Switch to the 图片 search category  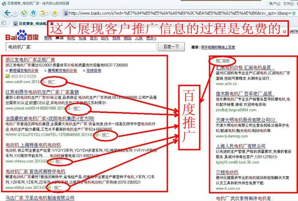coord(105,38)
